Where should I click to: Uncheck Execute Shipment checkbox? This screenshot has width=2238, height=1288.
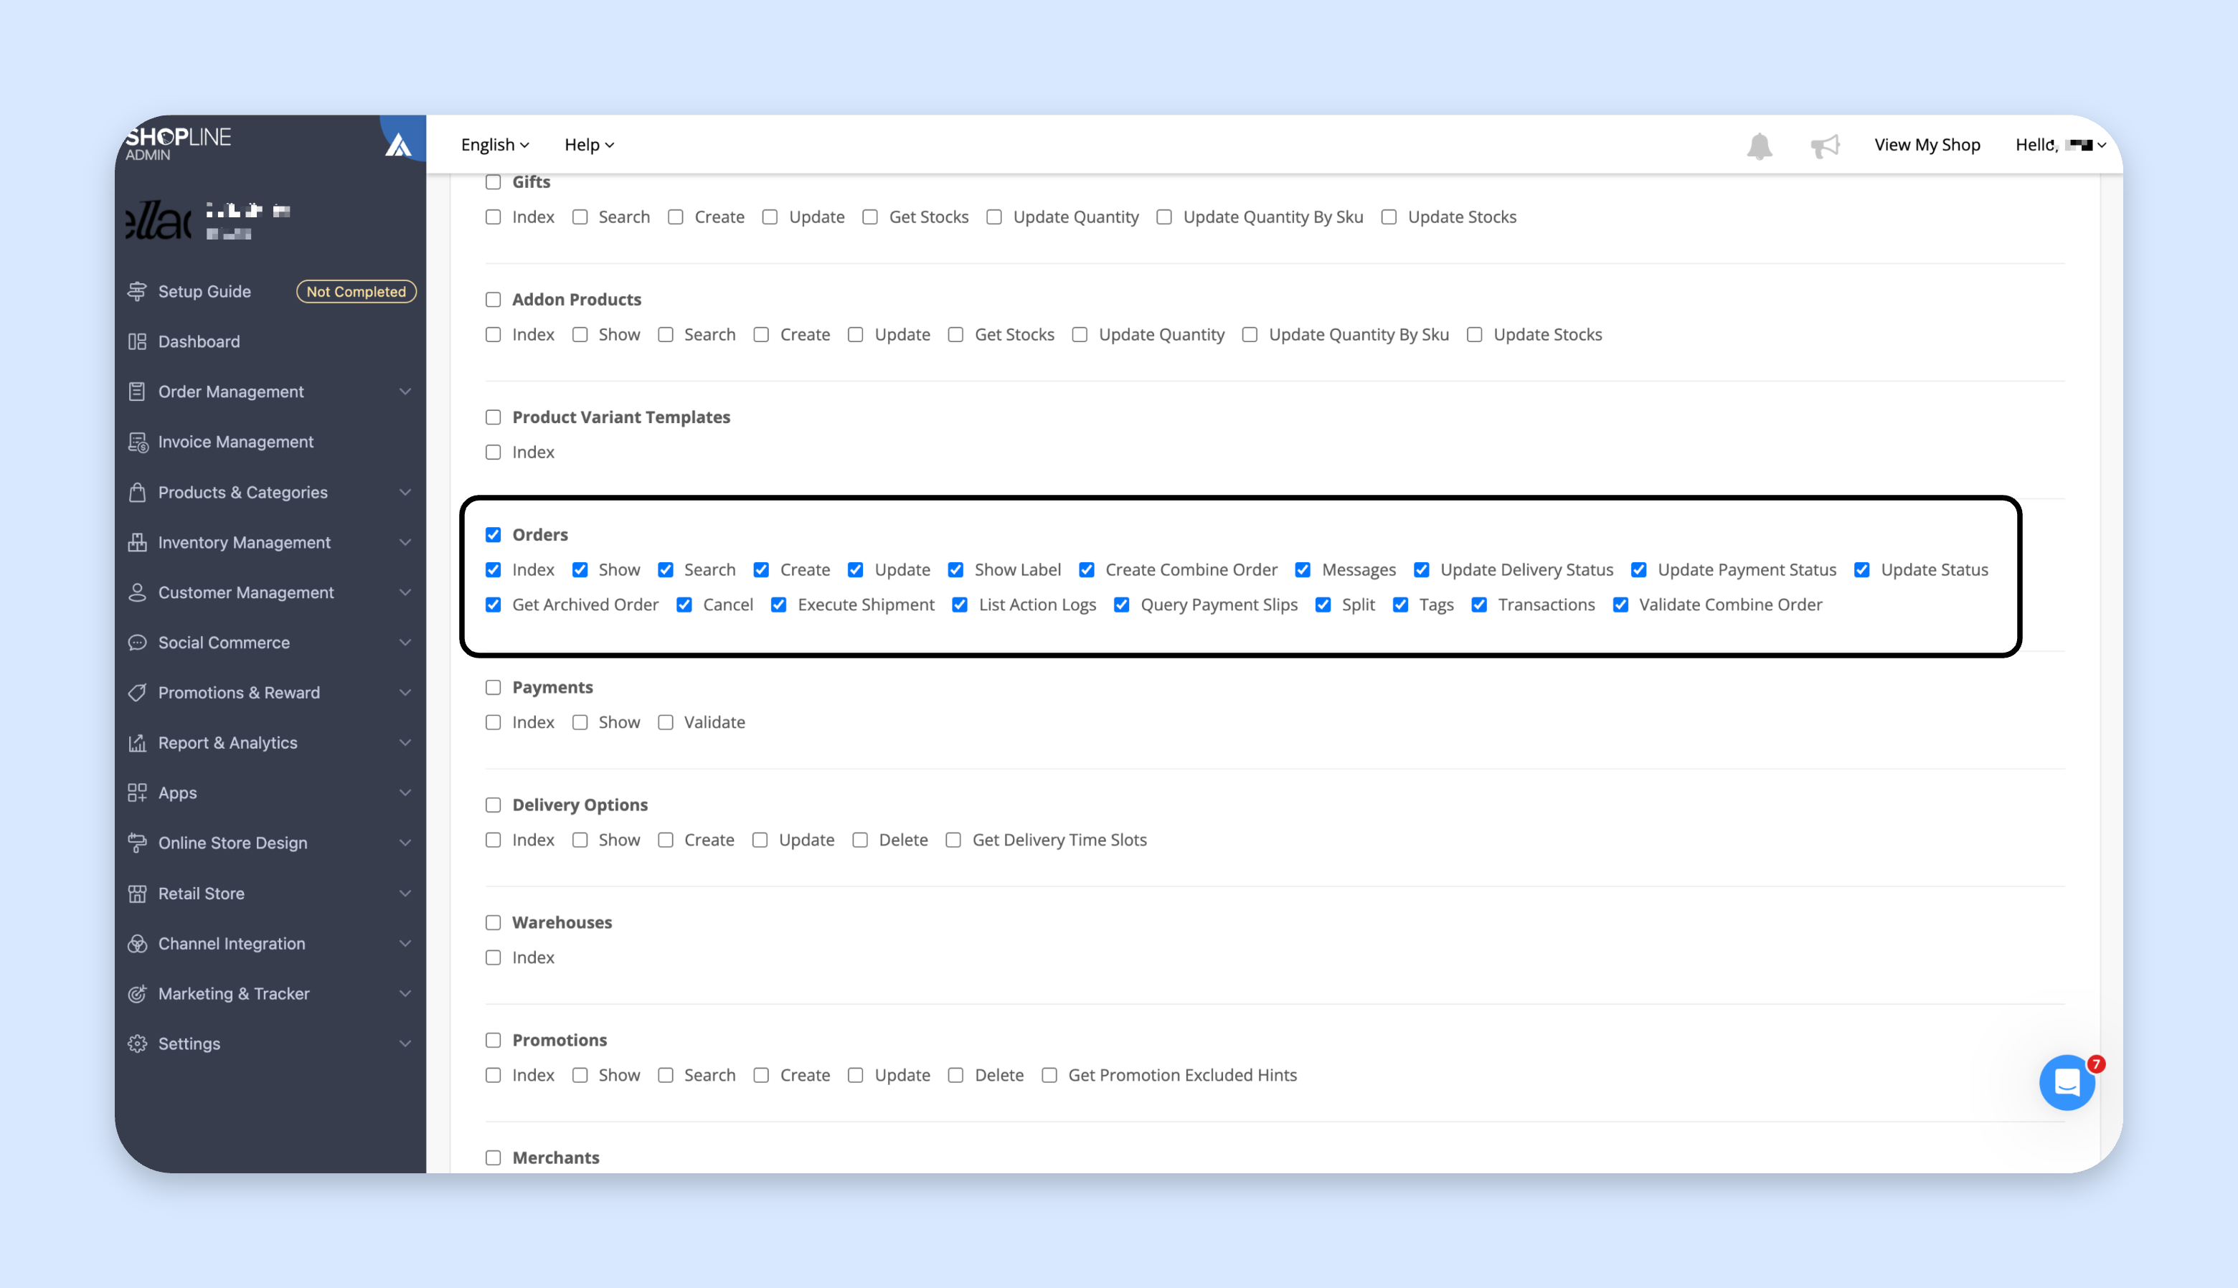(x=779, y=605)
